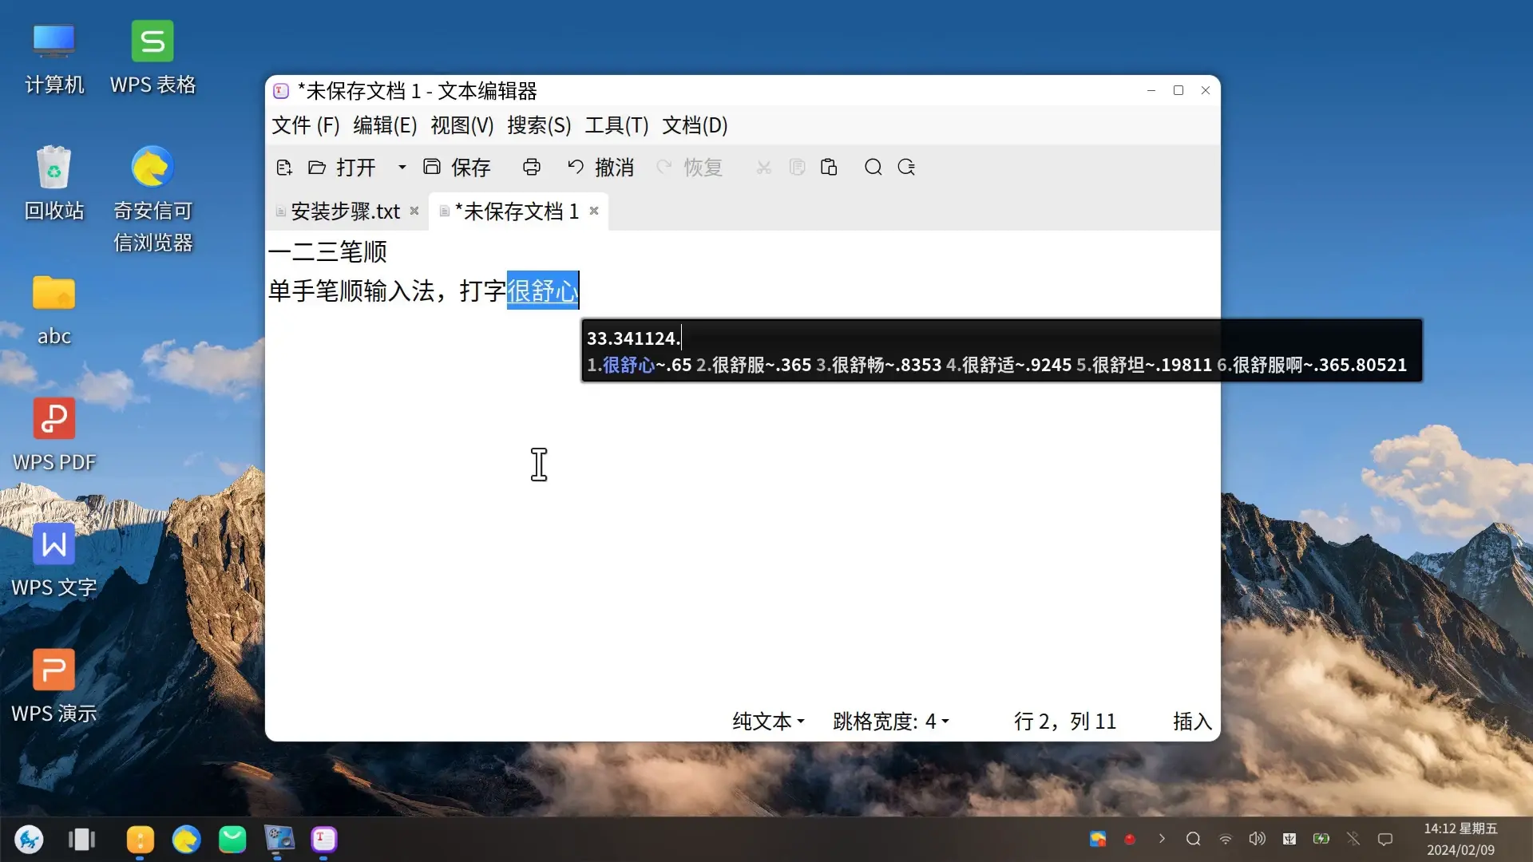This screenshot has width=1533, height=862.
Task: Expand the open recent files dropdown arrow
Action: click(x=402, y=168)
